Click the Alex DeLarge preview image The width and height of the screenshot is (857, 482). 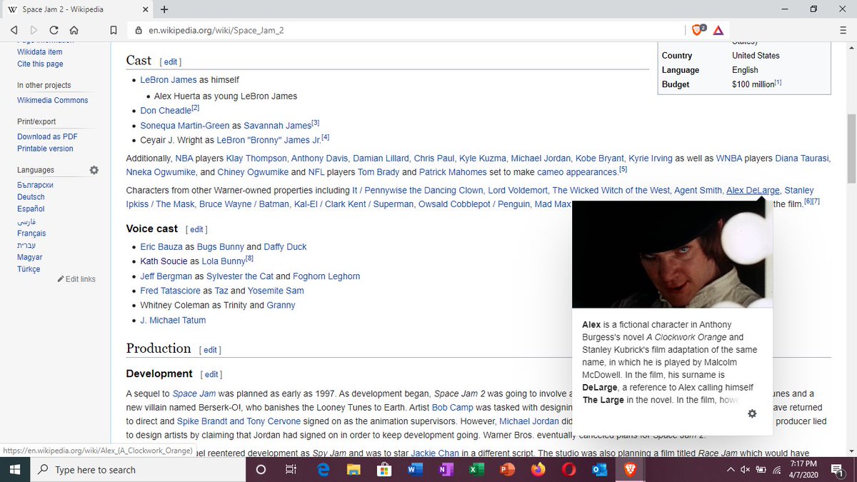click(672, 254)
